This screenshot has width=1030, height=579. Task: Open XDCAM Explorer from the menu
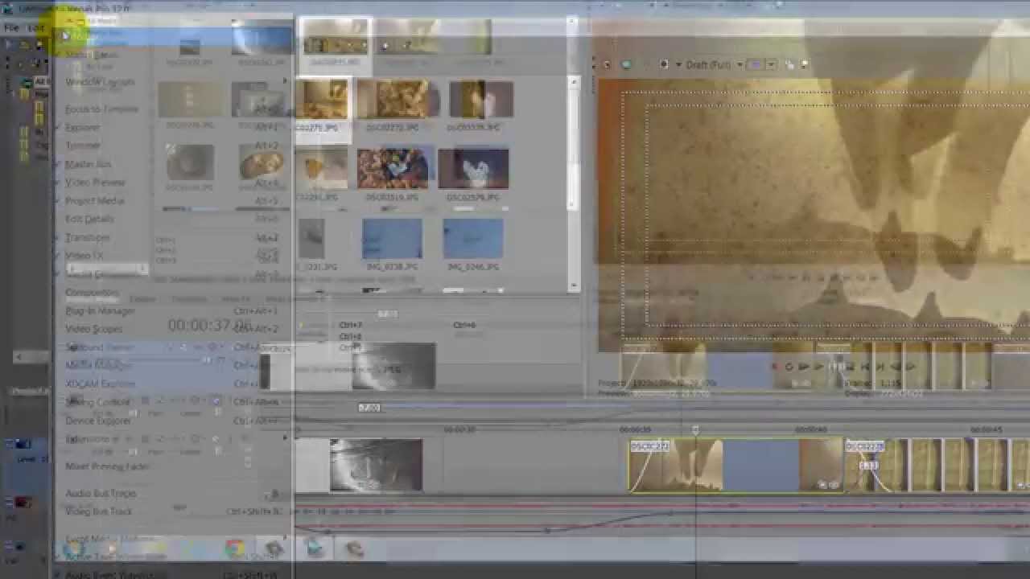(x=100, y=384)
